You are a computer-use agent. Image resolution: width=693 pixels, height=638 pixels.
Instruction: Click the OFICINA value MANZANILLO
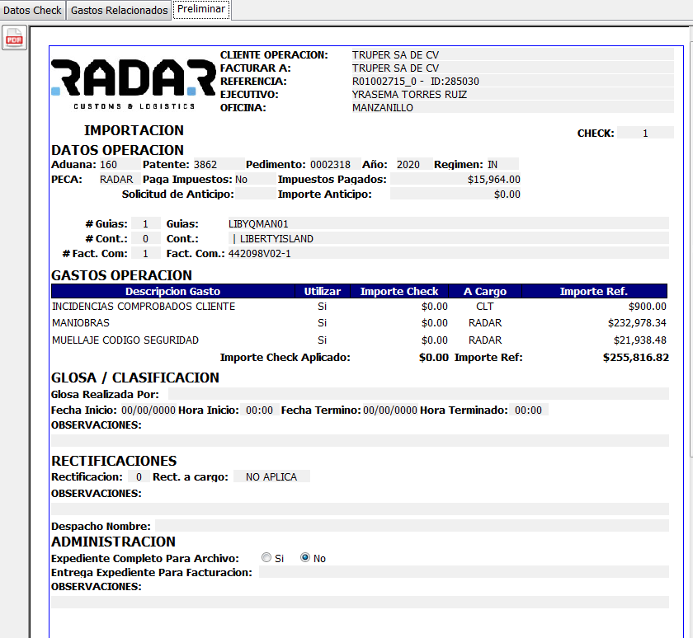pyautogui.click(x=512, y=108)
